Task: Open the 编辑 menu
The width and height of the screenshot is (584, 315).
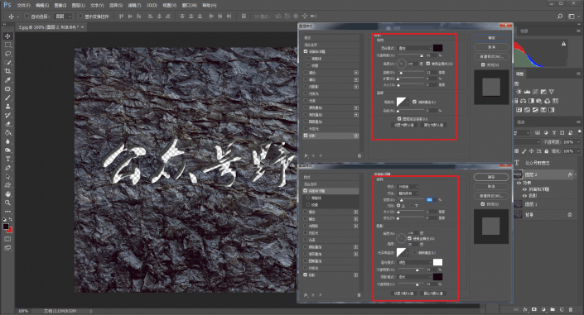Action: point(42,5)
